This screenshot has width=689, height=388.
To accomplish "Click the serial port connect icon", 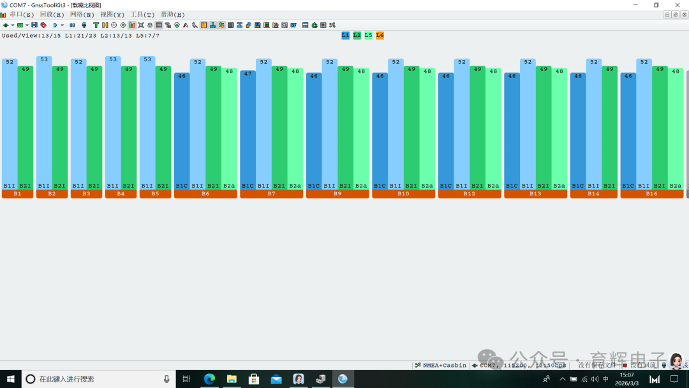I will pyautogui.click(x=6, y=25).
